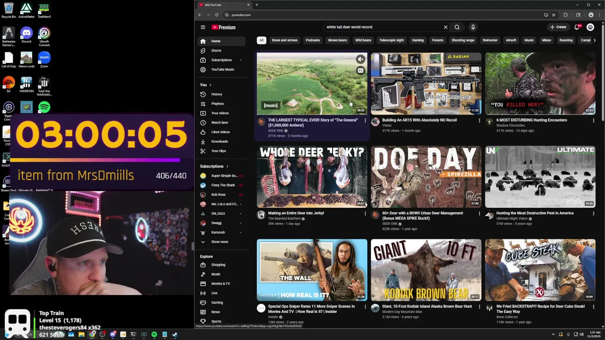Open YouTube Music in the sidebar
This screenshot has height=340, width=605.
point(222,69)
